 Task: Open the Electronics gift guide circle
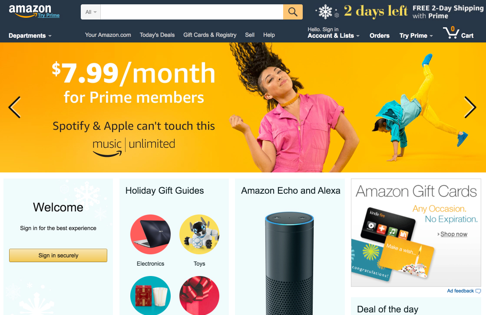click(x=150, y=234)
